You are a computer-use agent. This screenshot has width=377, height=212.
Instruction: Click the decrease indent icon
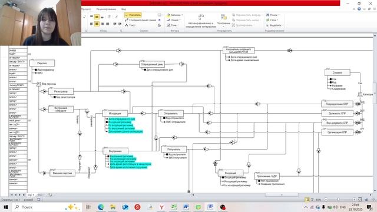point(115,24)
